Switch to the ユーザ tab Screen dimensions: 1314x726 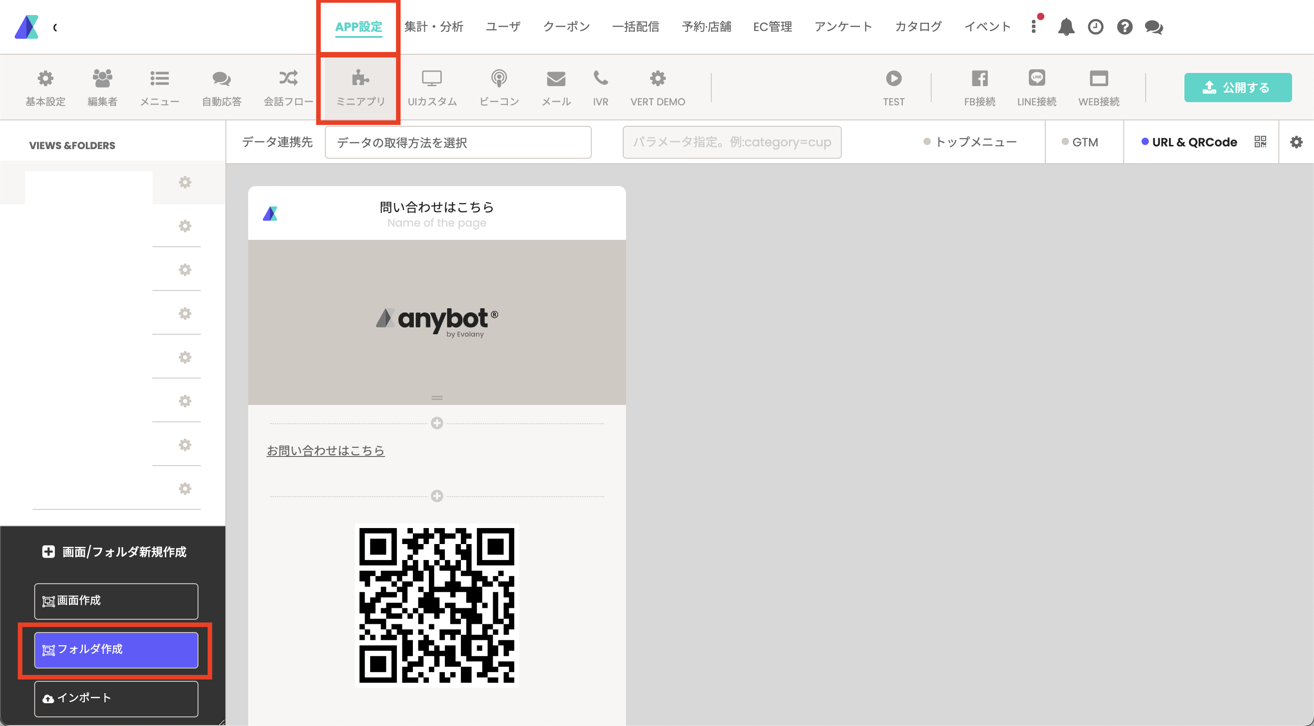click(503, 26)
